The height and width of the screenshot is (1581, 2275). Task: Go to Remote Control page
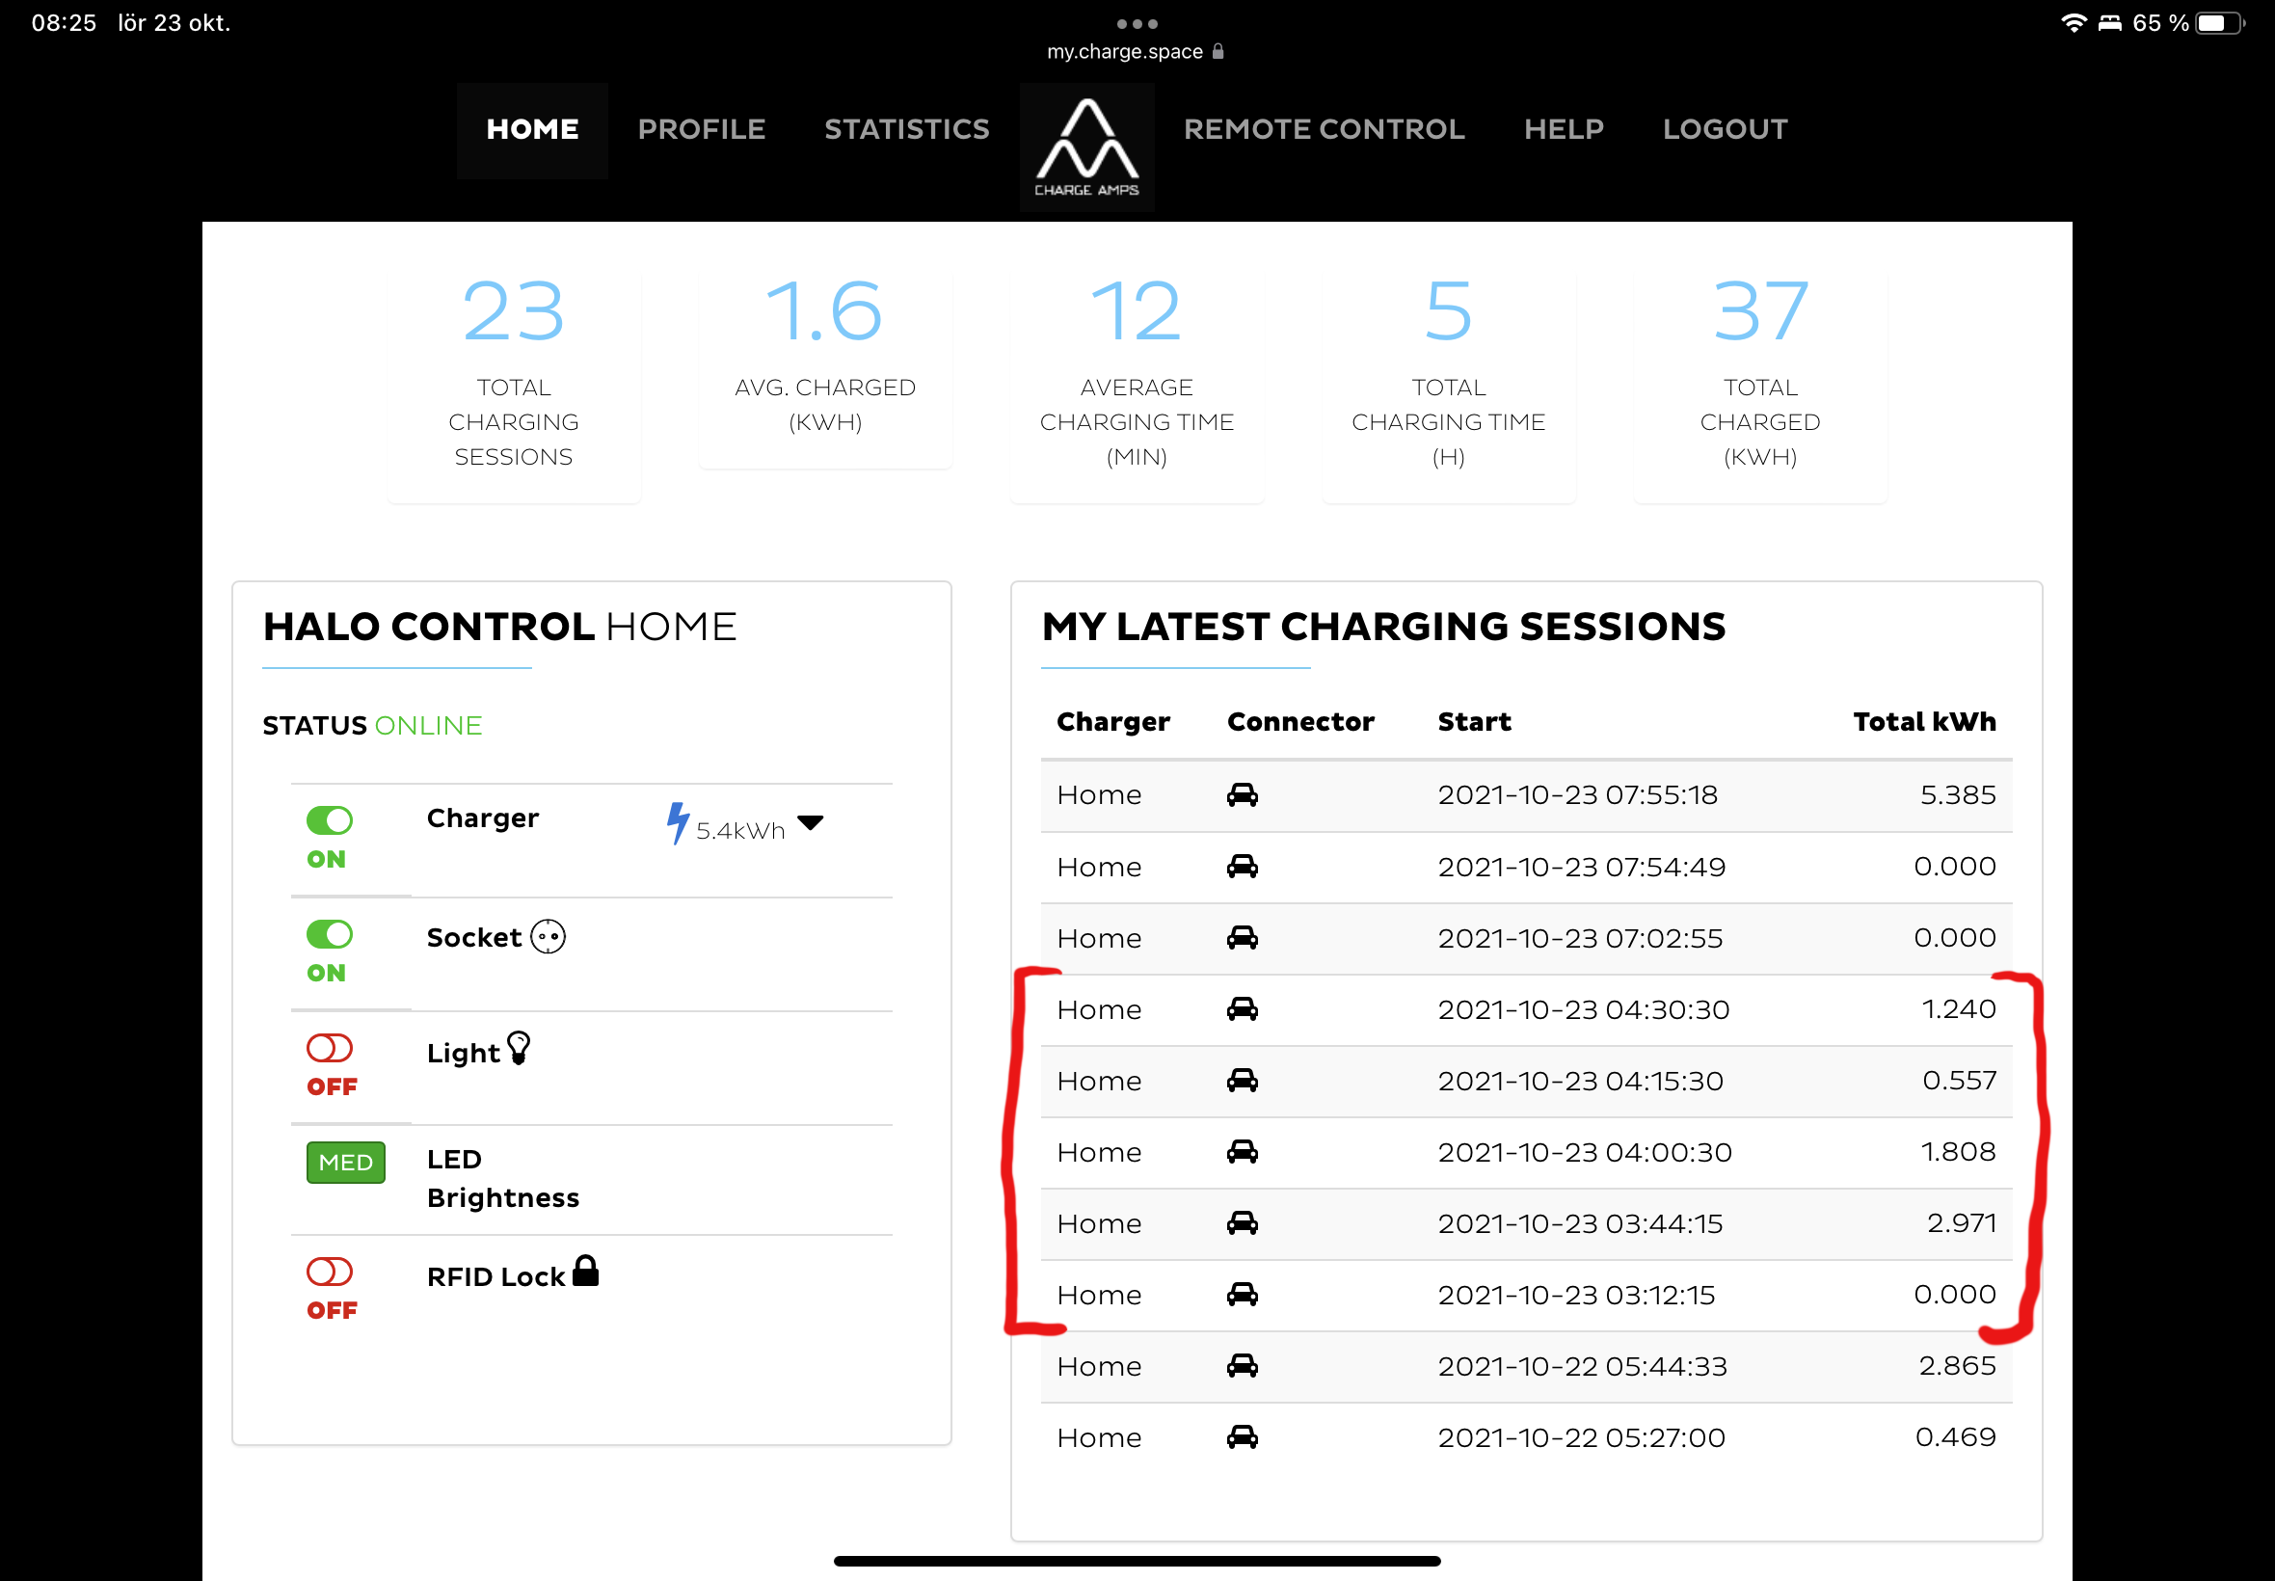pos(1324,130)
